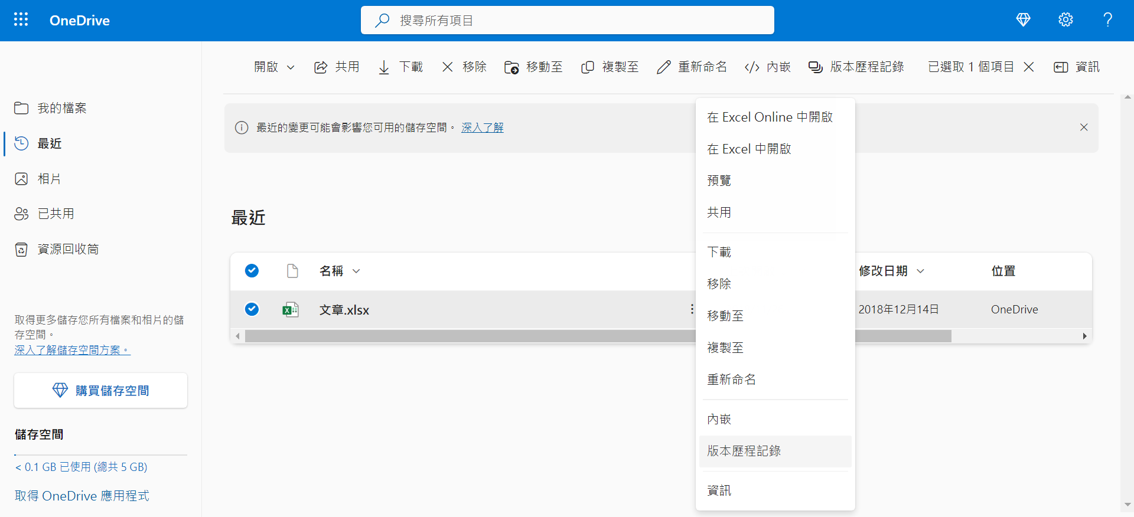Open the 資訊 info pane button
The image size is (1134, 517).
point(1077,67)
